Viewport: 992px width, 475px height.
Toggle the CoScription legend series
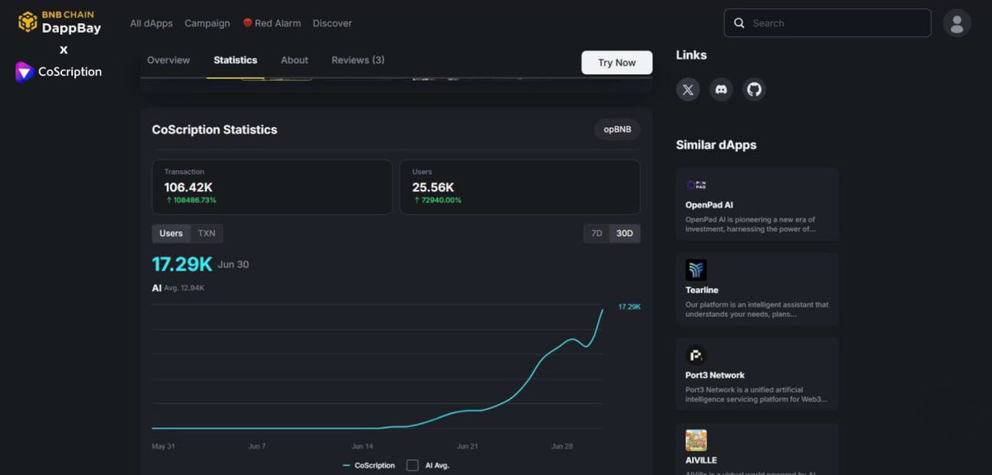pos(369,465)
